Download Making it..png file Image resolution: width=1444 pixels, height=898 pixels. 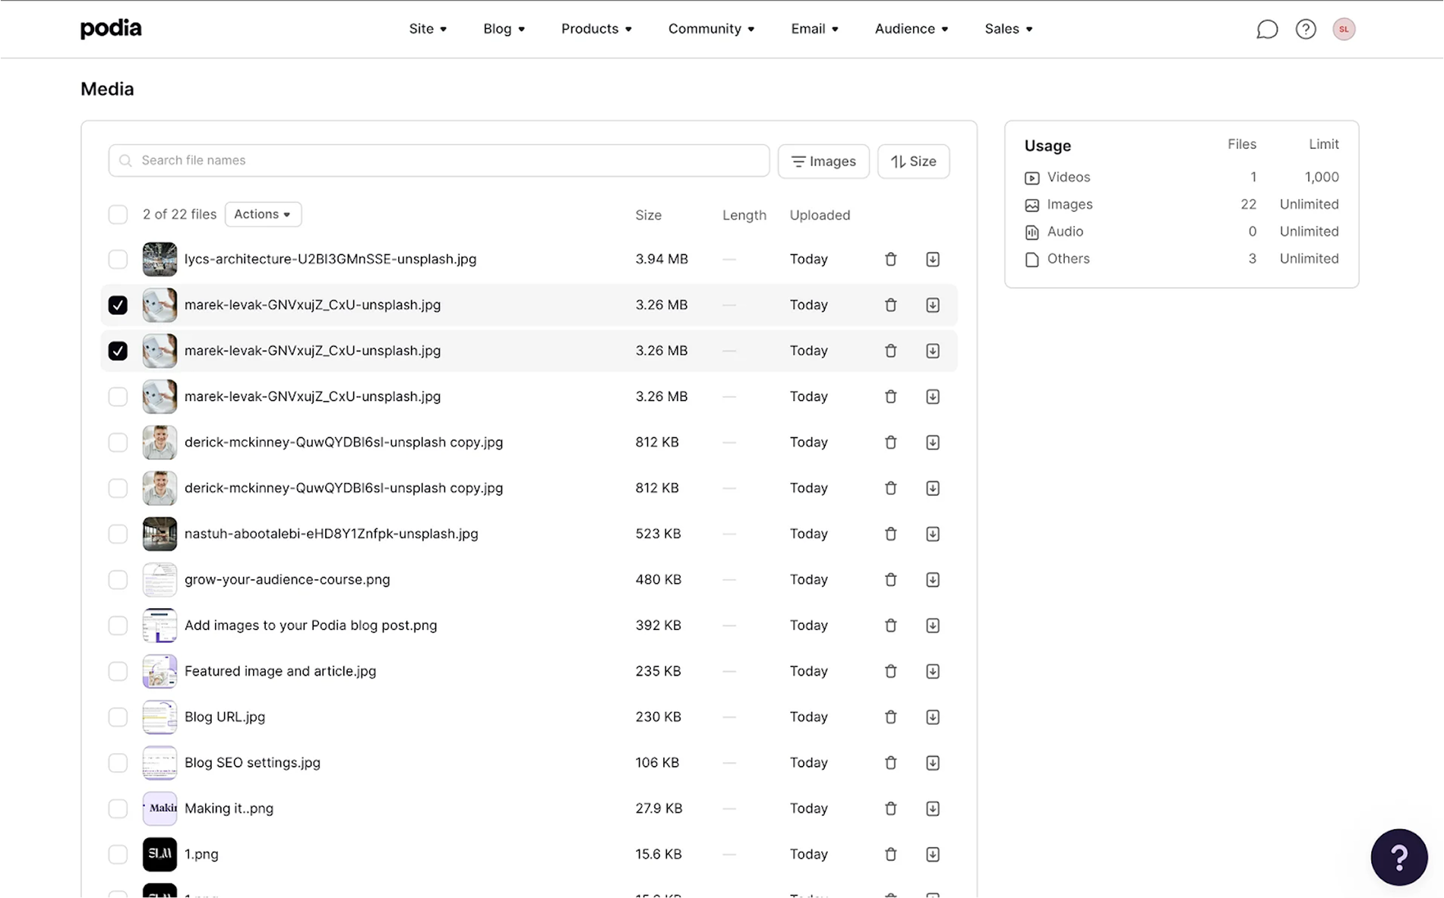(x=932, y=808)
